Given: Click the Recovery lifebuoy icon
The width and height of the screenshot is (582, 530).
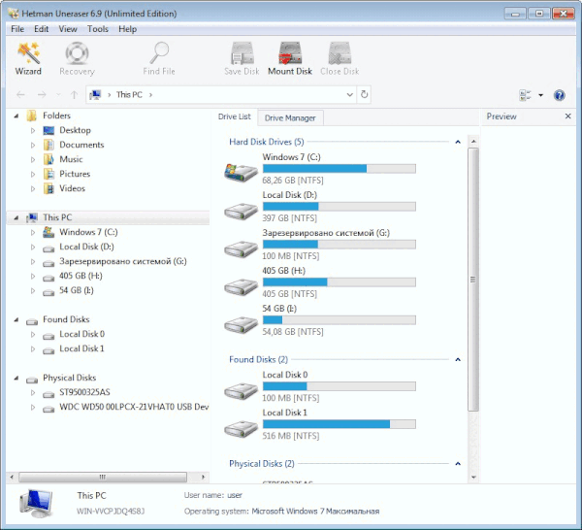Looking at the screenshot, I should (x=77, y=52).
